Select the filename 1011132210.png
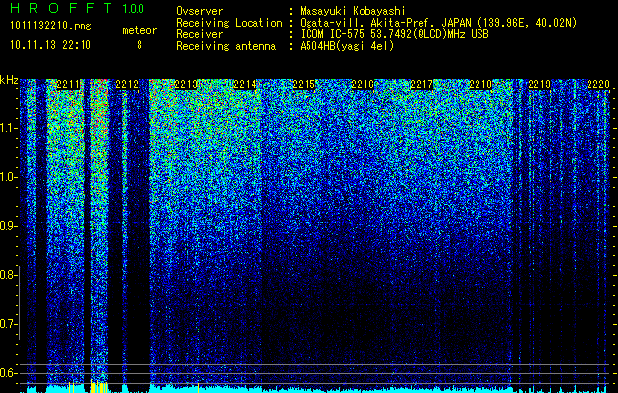The height and width of the screenshot is (393, 618). (x=51, y=27)
